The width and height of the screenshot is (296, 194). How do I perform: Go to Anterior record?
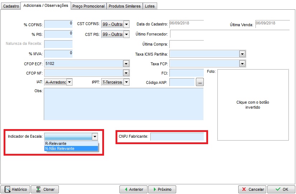133,189
